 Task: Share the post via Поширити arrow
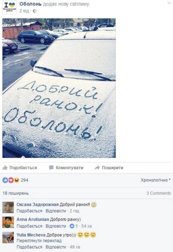(109, 167)
